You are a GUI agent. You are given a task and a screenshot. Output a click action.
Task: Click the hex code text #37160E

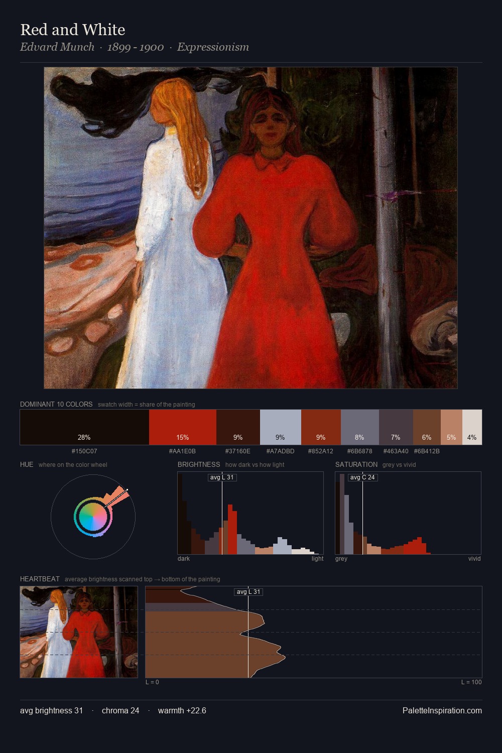click(238, 451)
